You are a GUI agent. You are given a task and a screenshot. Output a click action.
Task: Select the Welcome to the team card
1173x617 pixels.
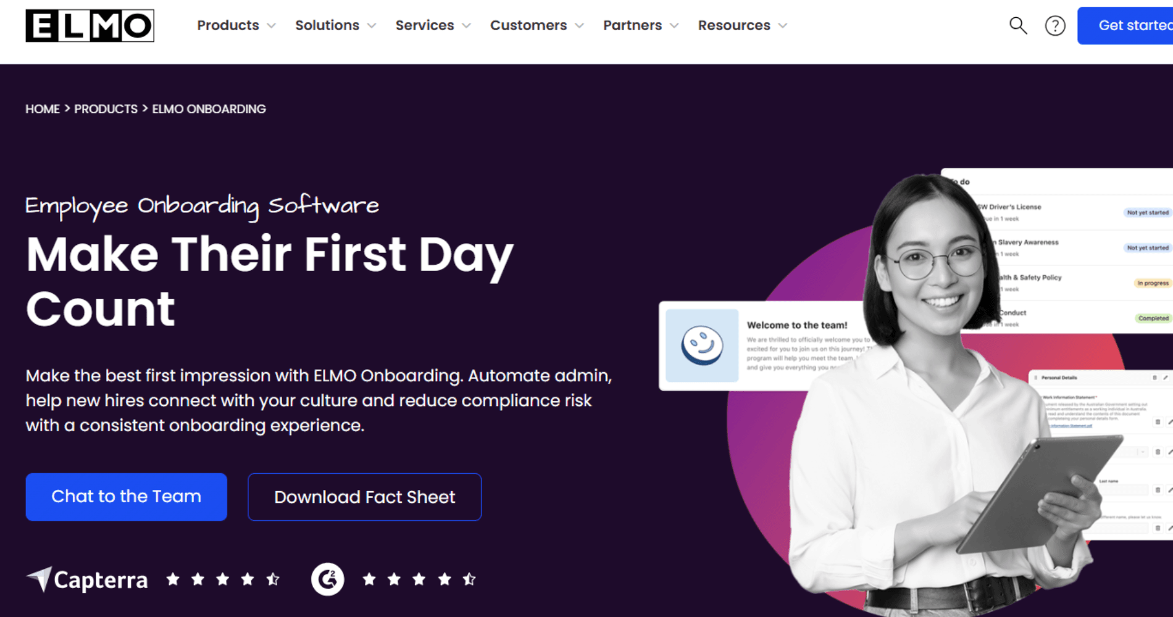pos(766,346)
